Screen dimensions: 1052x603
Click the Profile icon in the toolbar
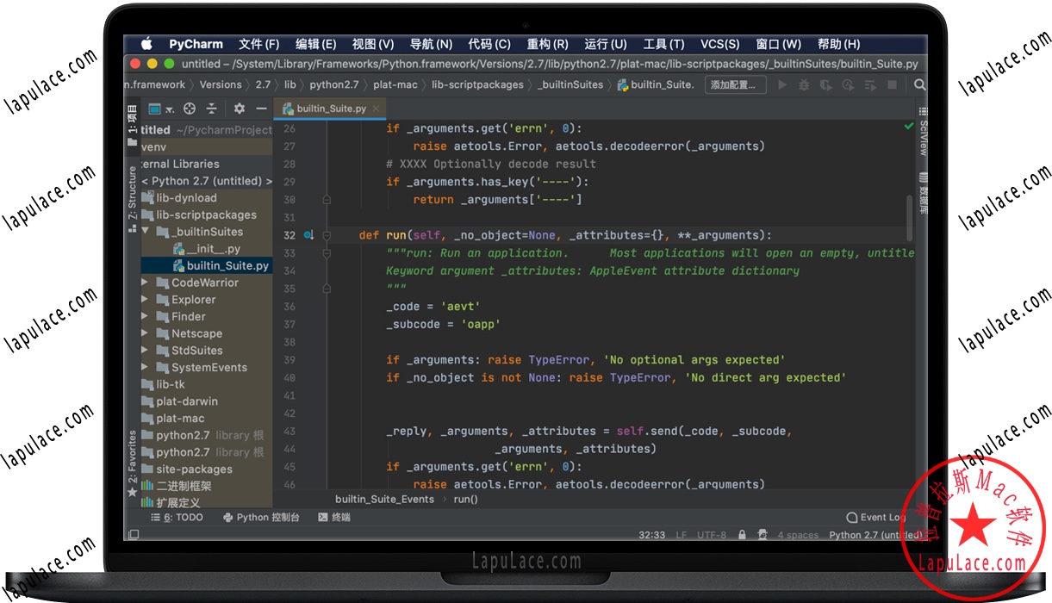pos(848,85)
